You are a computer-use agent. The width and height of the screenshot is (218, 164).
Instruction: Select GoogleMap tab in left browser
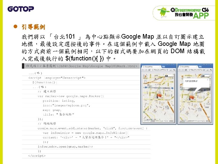(x=152, y=67)
